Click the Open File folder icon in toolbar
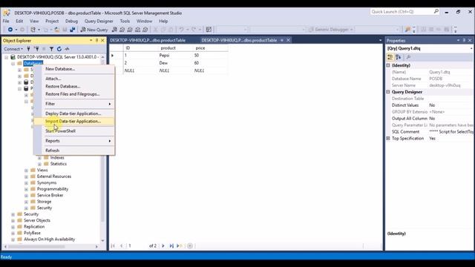 pyautogui.click(x=56, y=30)
